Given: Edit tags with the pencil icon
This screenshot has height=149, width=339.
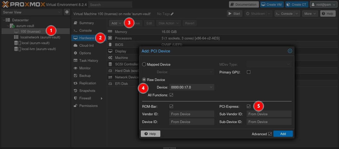Looking at the screenshot, I should pos(172,14).
